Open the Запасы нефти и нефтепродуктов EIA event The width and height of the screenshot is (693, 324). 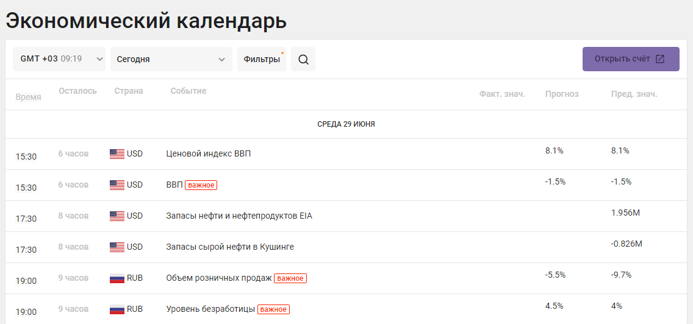pyautogui.click(x=239, y=216)
